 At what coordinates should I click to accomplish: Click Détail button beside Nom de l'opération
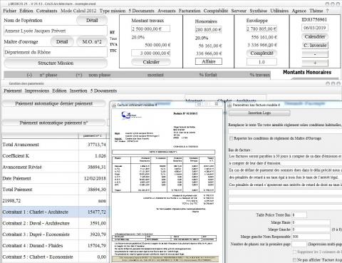point(92,21)
